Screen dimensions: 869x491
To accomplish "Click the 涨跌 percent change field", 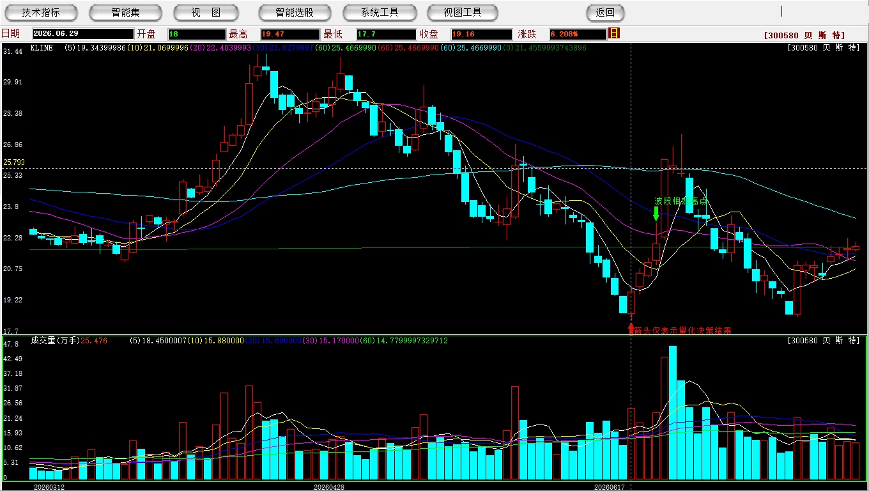I will (578, 34).
